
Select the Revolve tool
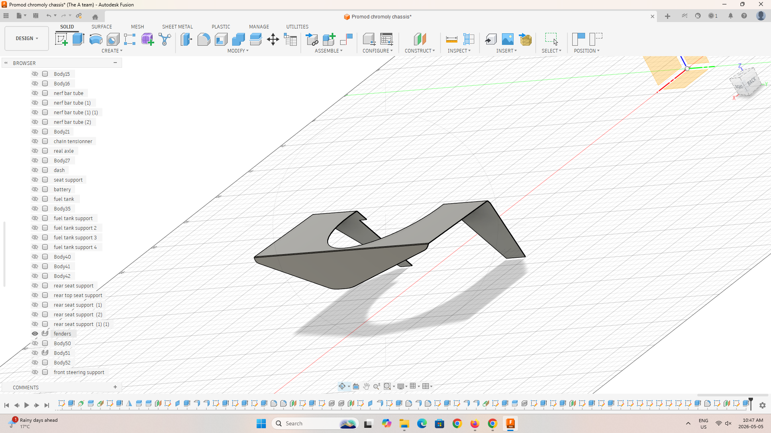pyautogui.click(x=96, y=39)
